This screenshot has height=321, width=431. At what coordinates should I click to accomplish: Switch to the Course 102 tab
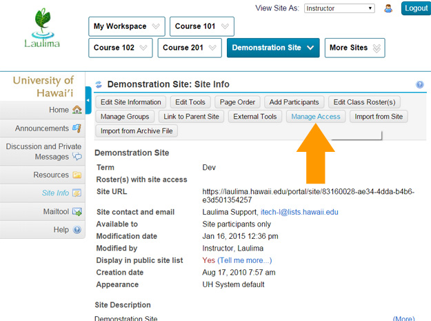(121, 48)
